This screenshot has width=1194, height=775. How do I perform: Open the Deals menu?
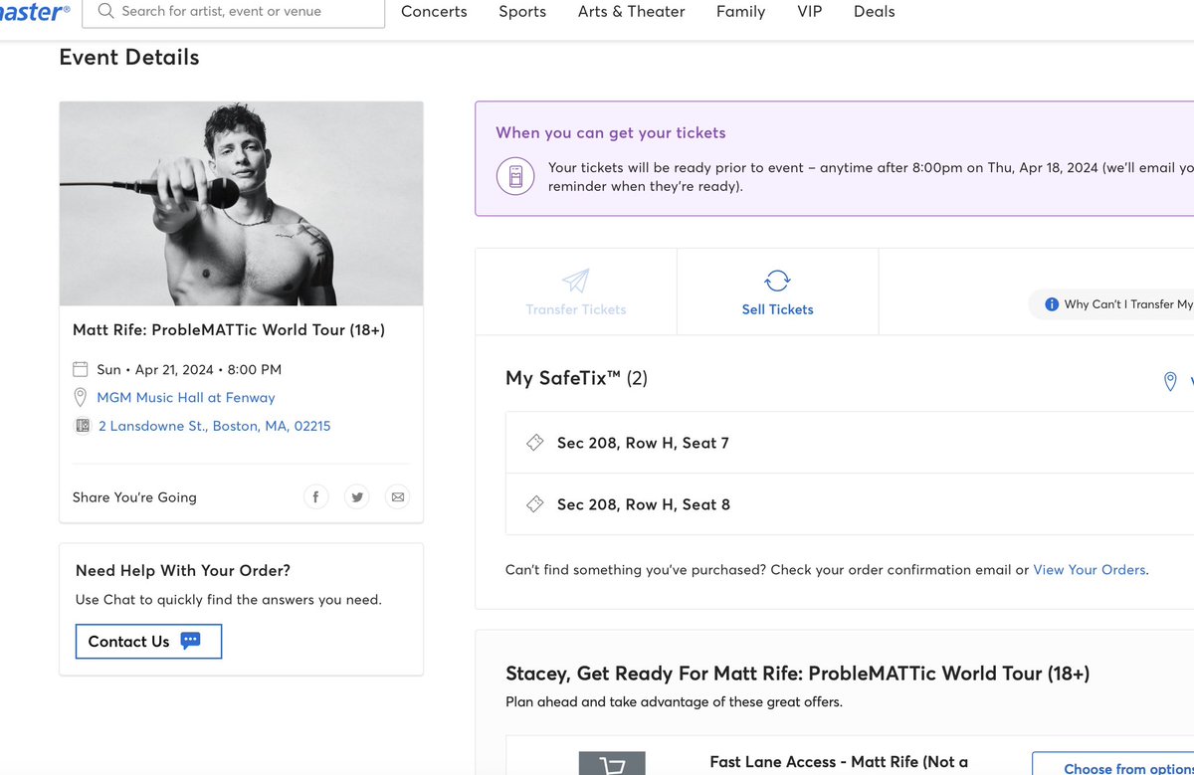874,12
